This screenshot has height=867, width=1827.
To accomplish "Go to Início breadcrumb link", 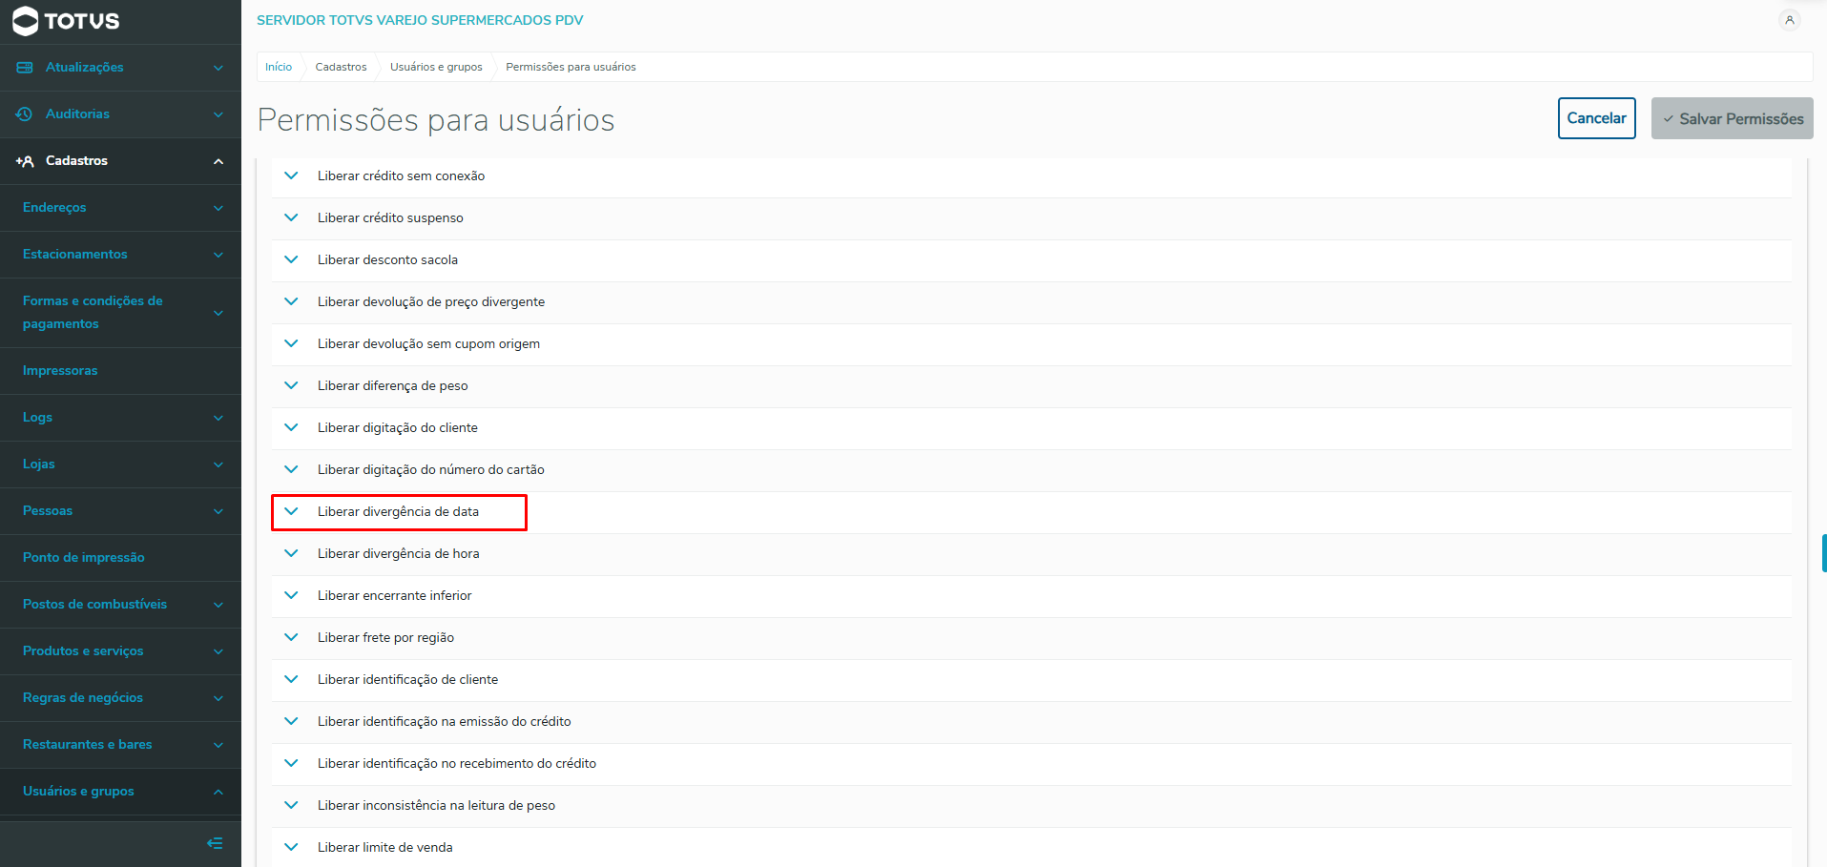I will tap(279, 67).
